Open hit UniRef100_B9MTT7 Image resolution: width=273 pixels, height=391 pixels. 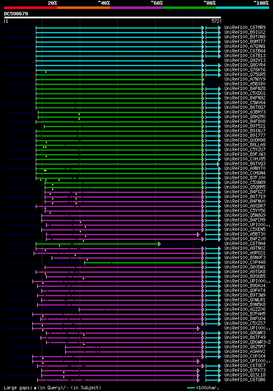(x=245, y=42)
